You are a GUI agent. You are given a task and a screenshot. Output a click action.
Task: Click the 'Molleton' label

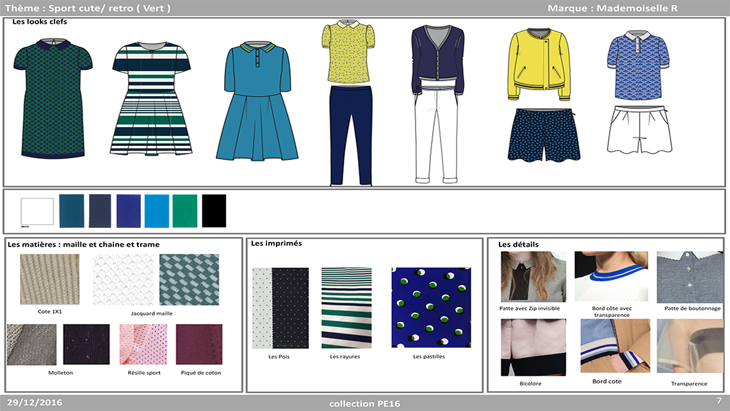[61, 373]
